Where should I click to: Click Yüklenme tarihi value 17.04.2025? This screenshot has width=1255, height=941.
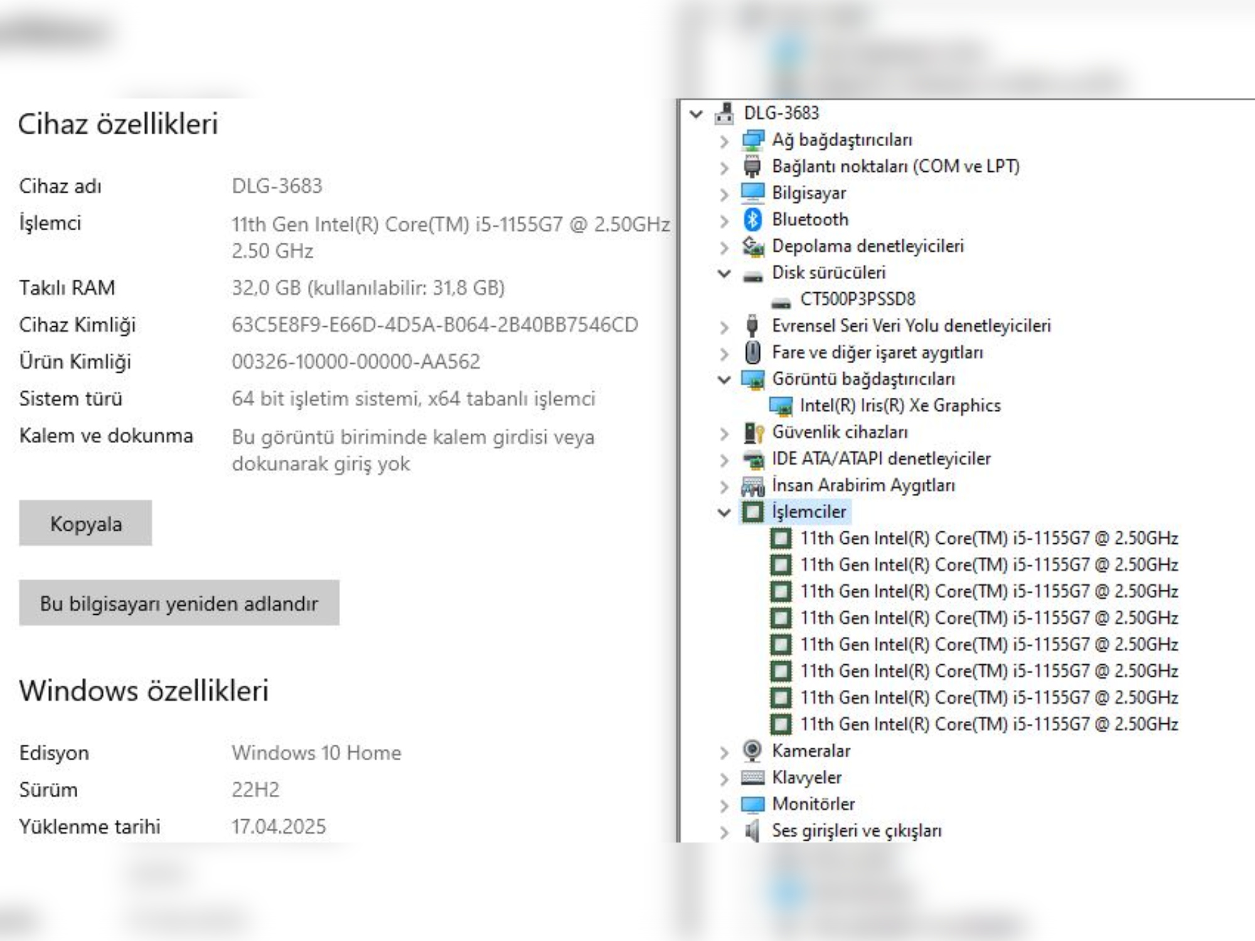coord(279,827)
